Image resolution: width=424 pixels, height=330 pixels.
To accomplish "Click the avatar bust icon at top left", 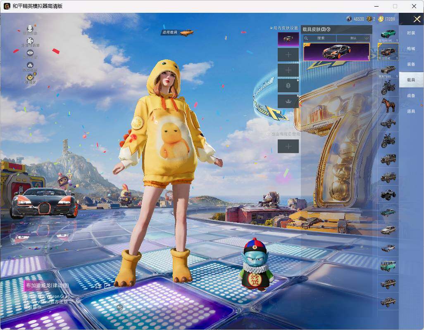I will point(30,28).
